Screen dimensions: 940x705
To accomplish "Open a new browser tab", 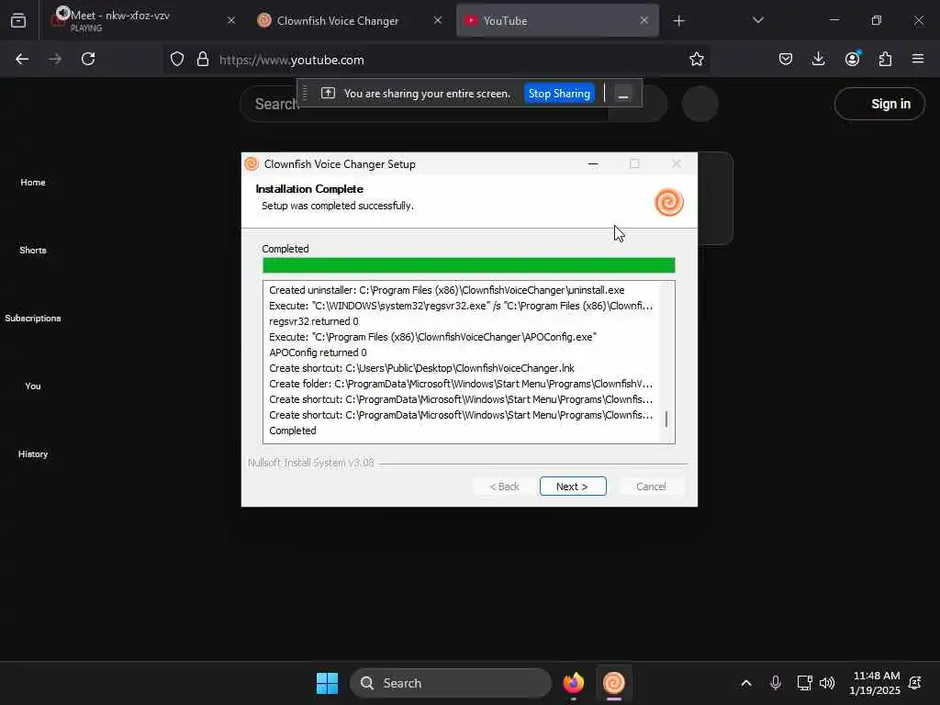I will [x=678, y=21].
